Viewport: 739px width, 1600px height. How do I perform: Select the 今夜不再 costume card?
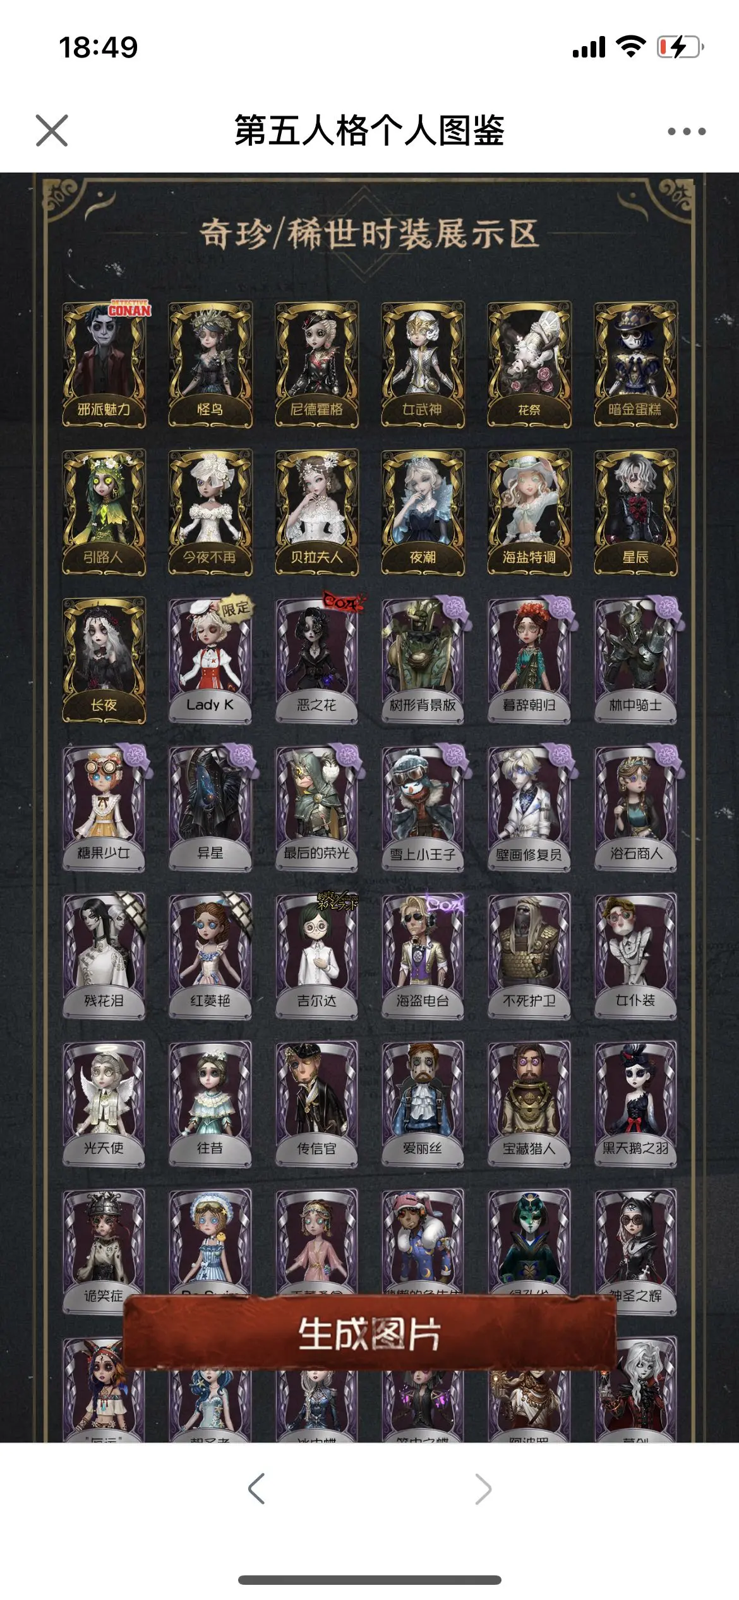pyautogui.click(x=210, y=512)
